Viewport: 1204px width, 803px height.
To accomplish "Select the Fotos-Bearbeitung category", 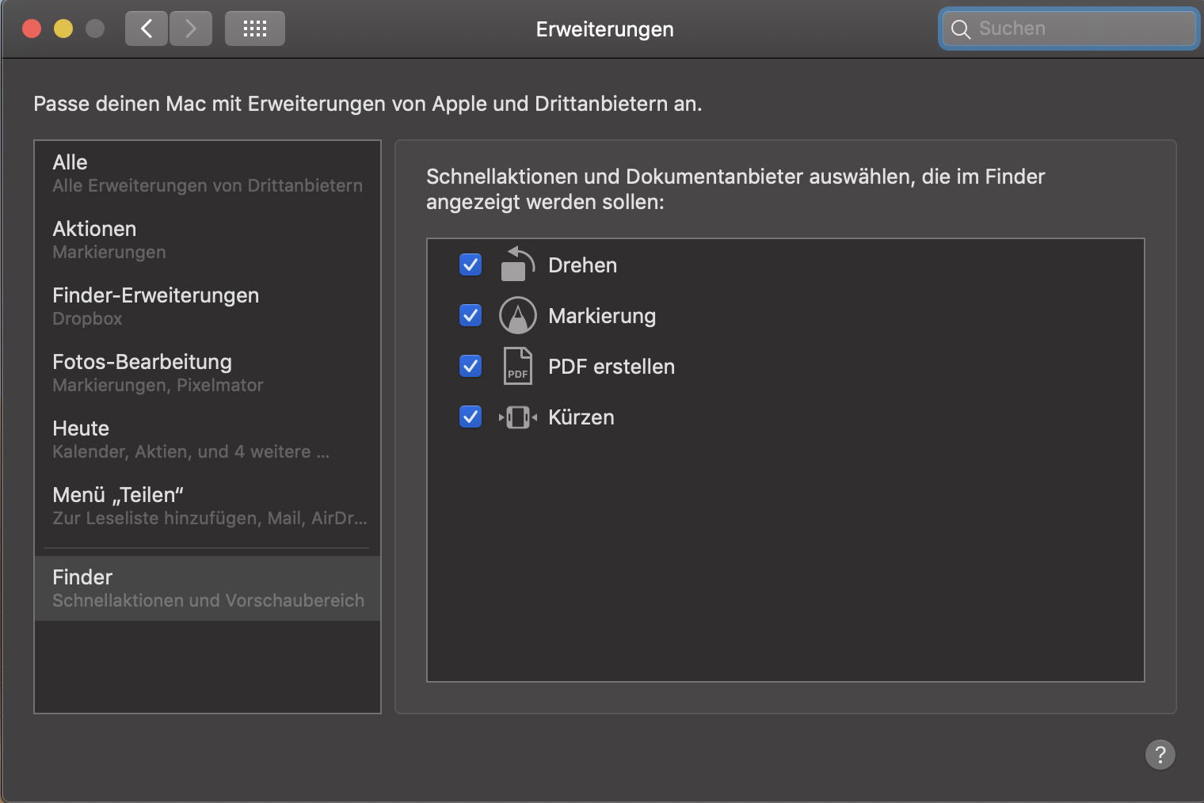I will (x=208, y=372).
